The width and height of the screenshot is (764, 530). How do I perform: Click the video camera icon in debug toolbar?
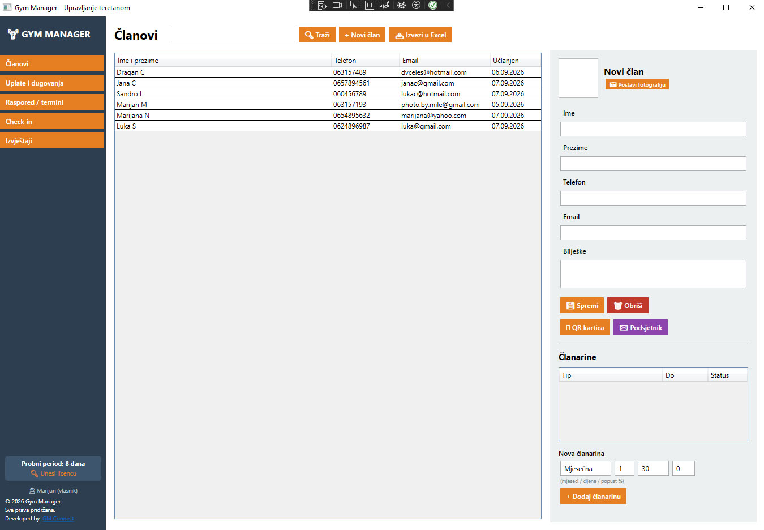337,5
